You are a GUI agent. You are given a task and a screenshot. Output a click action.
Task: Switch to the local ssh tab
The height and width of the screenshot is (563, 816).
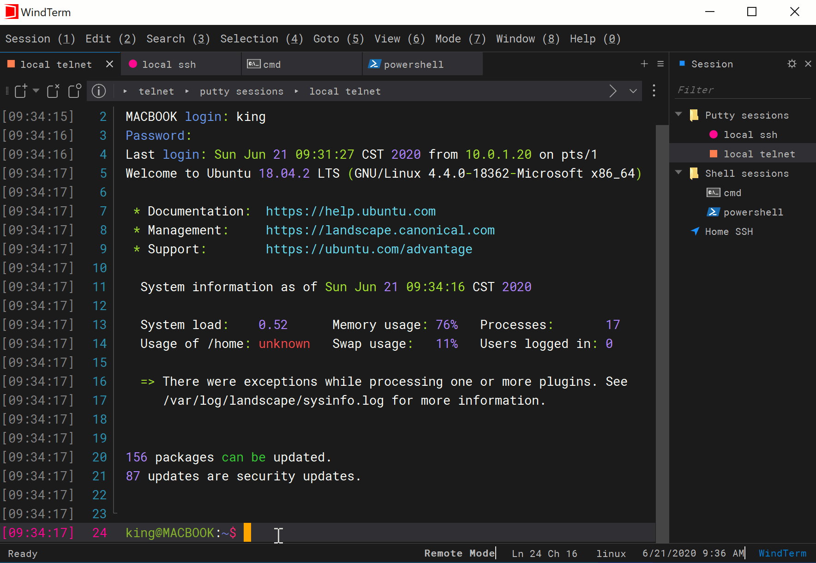coord(181,64)
